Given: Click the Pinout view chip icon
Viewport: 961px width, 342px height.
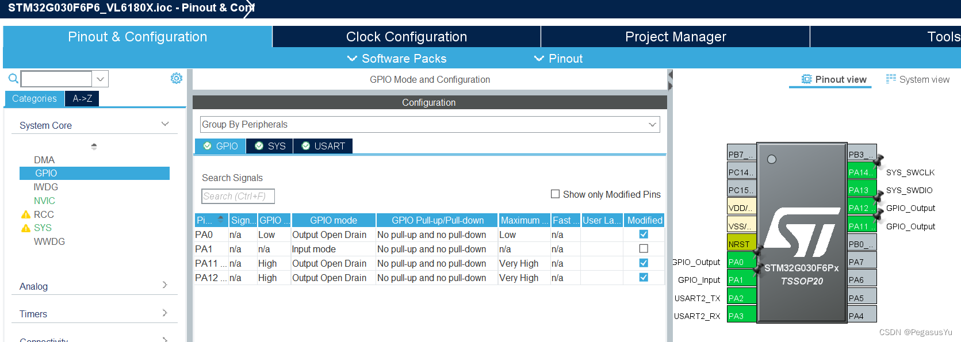Looking at the screenshot, I should 807,79.
